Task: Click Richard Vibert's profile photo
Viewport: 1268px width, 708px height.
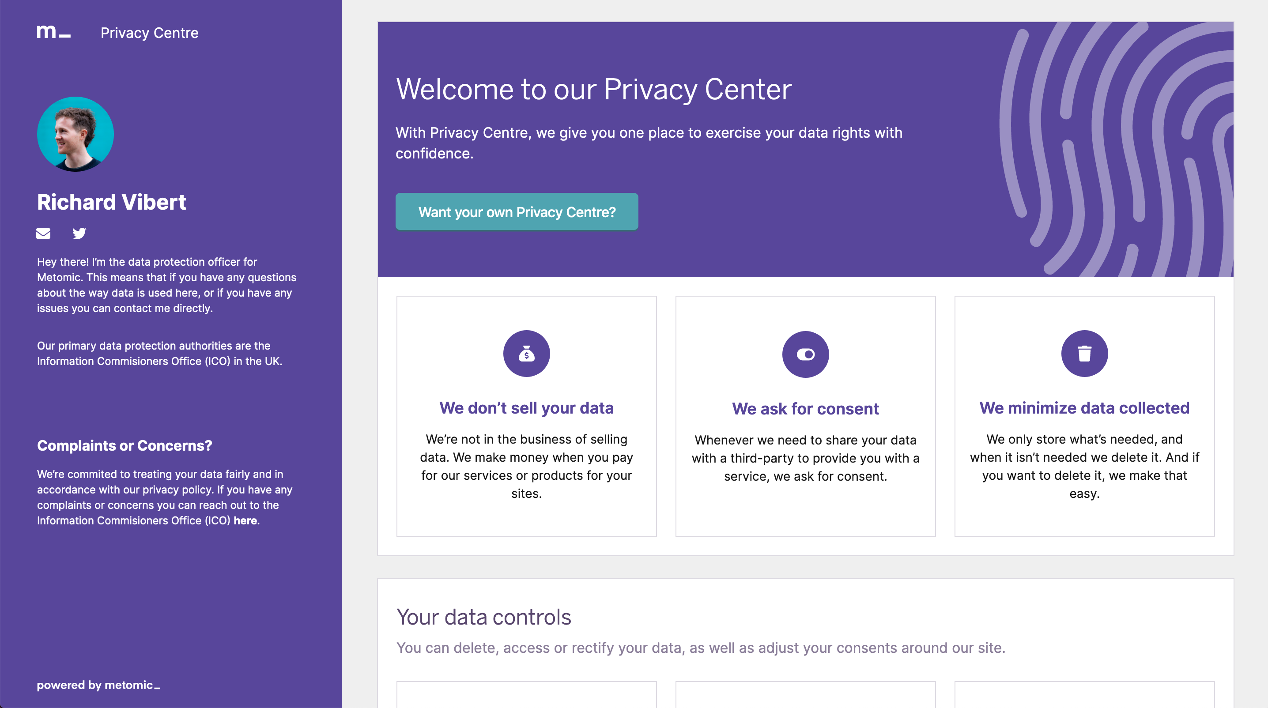Action: pos(75,134)
